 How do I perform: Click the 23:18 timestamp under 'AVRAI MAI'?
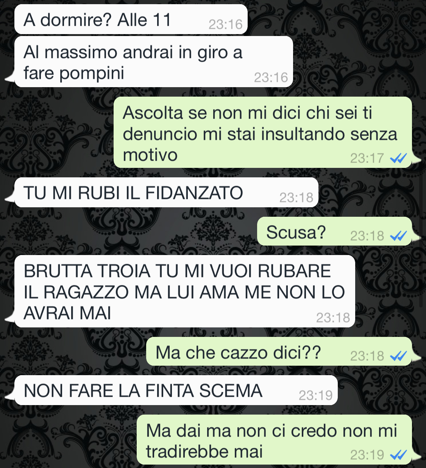pyautogui.click(x=333, y=318)
